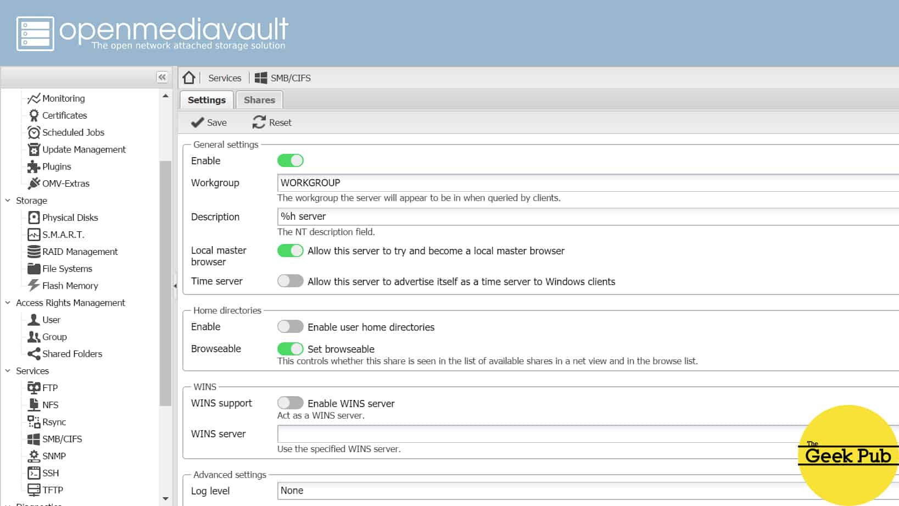The height and width of the screenshot is (506, 899).
Task: Open the S.M.A.R.T. section
Action: (x=56, y=235)
